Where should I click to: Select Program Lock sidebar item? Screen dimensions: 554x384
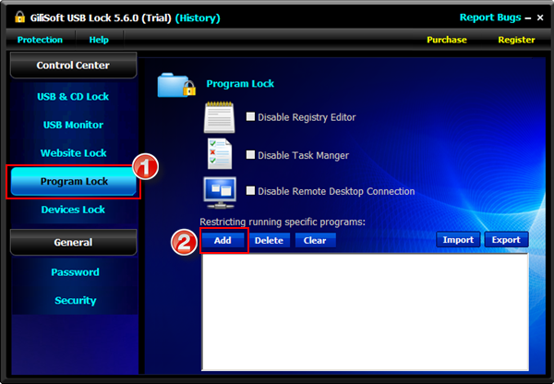(74, 181)
